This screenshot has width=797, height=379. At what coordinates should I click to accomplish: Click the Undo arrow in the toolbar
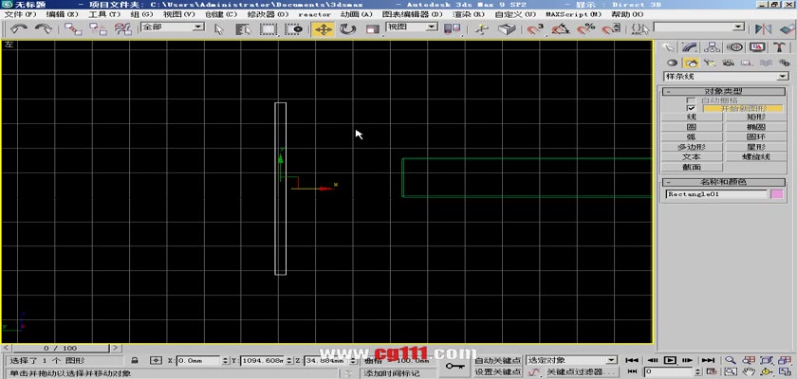(19, 29)
